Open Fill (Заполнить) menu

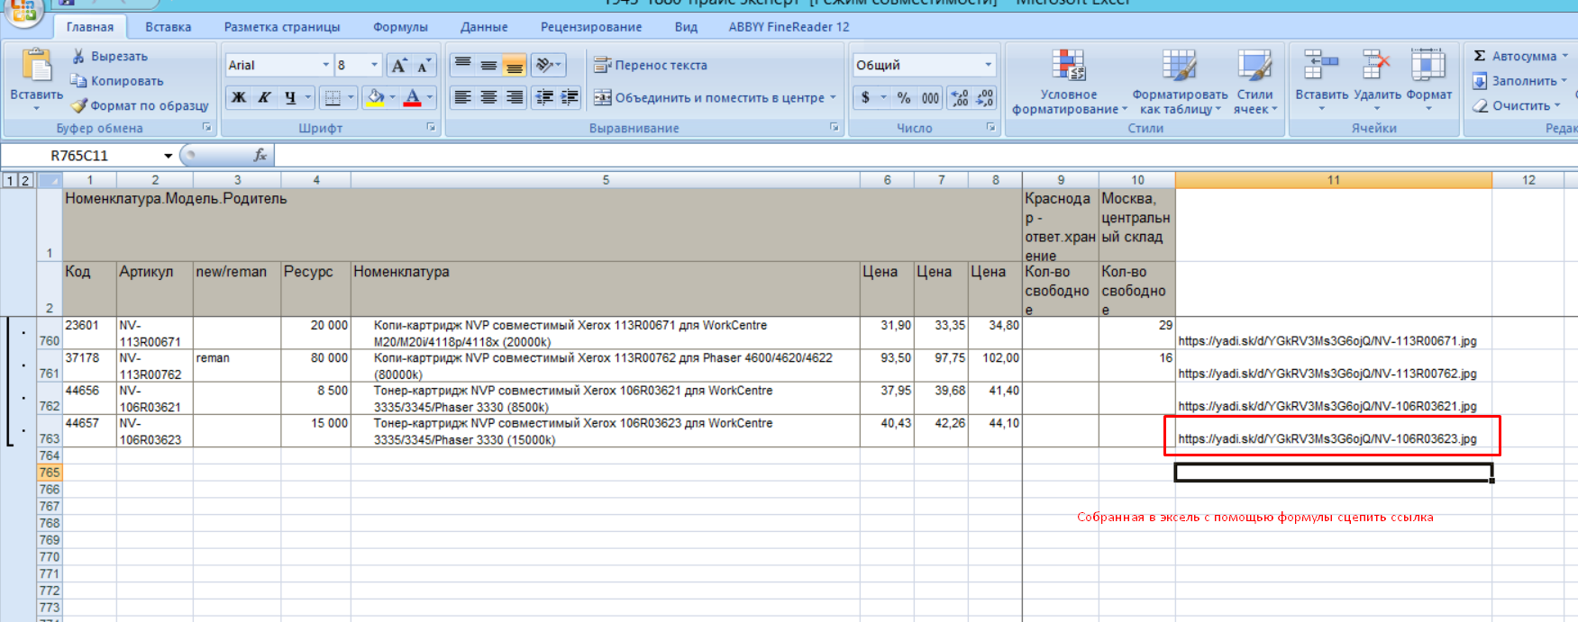1519,81
